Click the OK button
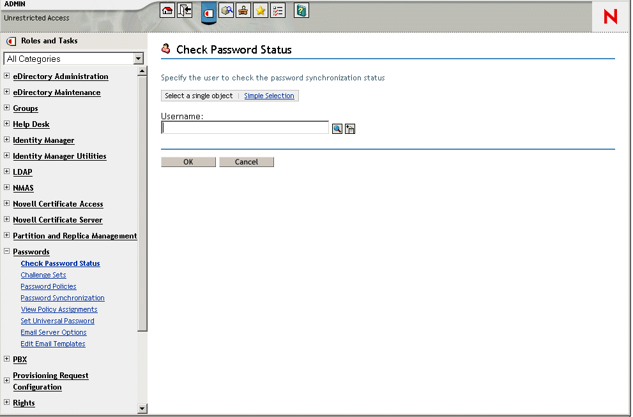Image resolution: width=633 pixels, height=417 pixels. pyautogui.click(x=188, y=162)
